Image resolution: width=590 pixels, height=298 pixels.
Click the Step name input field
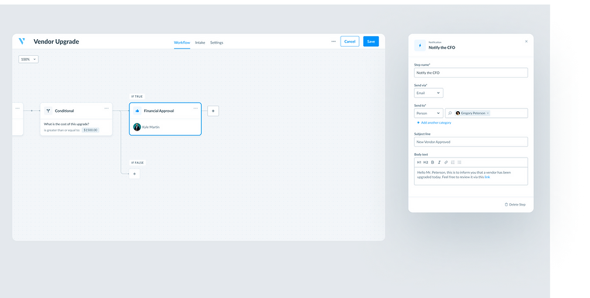click(470, 73)
